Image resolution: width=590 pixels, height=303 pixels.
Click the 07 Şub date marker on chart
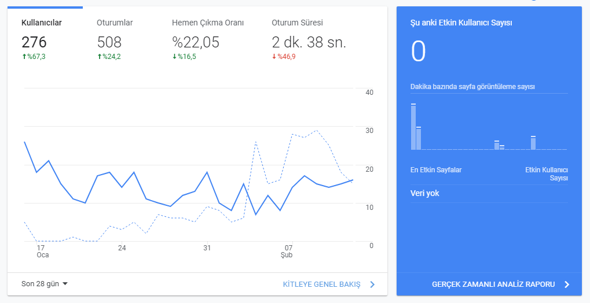click(288, 251)
